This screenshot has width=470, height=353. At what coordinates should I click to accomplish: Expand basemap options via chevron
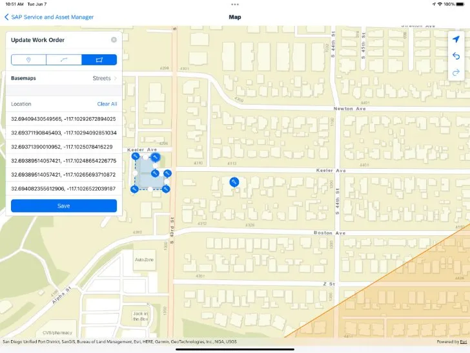coord(116,78)
